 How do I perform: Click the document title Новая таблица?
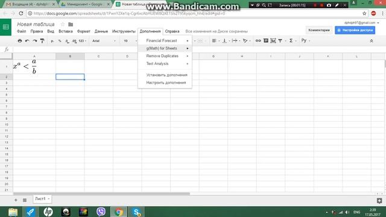click(x=36, y=24)
